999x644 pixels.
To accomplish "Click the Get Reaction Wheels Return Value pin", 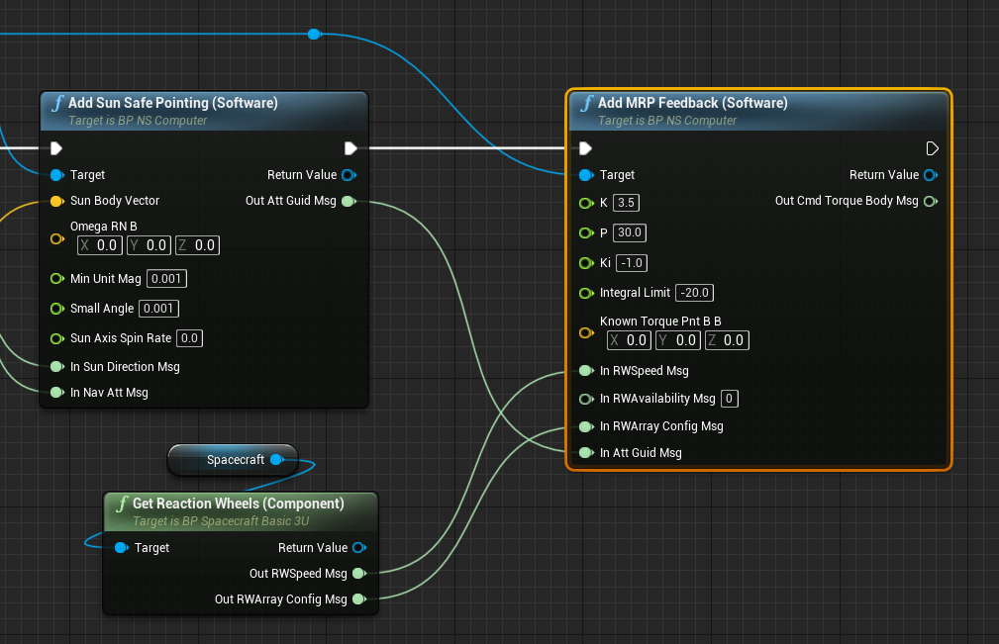I will pos(358,547).
